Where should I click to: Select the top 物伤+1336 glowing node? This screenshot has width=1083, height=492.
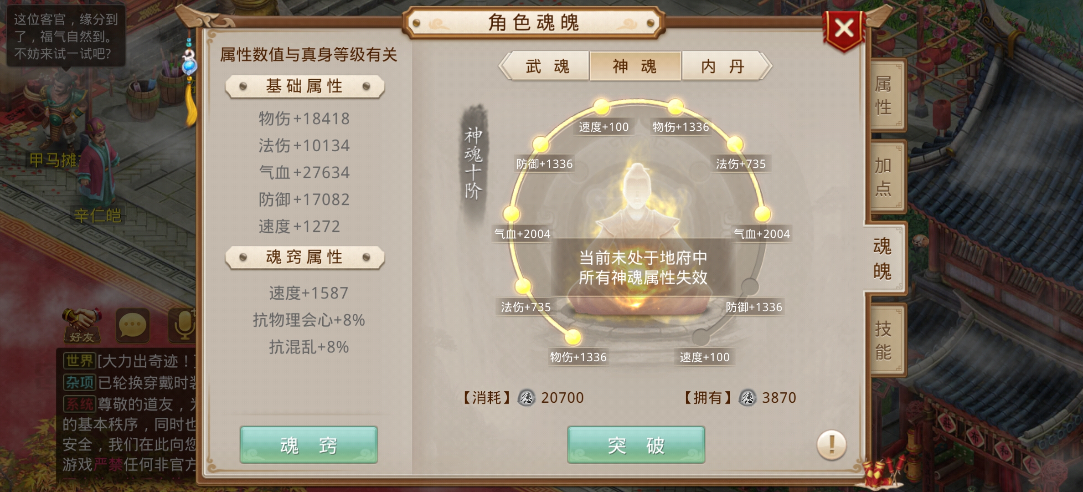pos(676,108)
